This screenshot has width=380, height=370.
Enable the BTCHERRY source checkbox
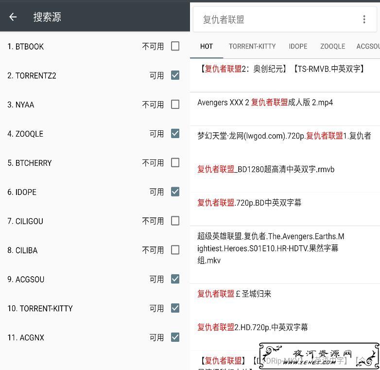pos(175,163)
